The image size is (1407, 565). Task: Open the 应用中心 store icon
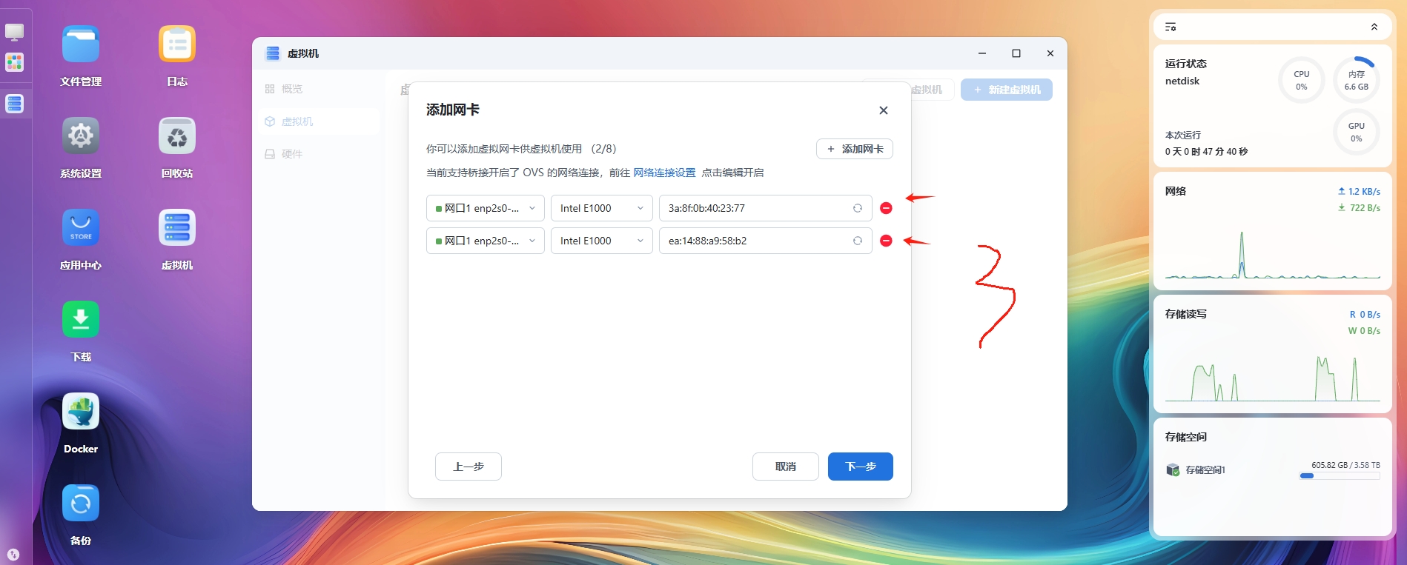point(81,229)
